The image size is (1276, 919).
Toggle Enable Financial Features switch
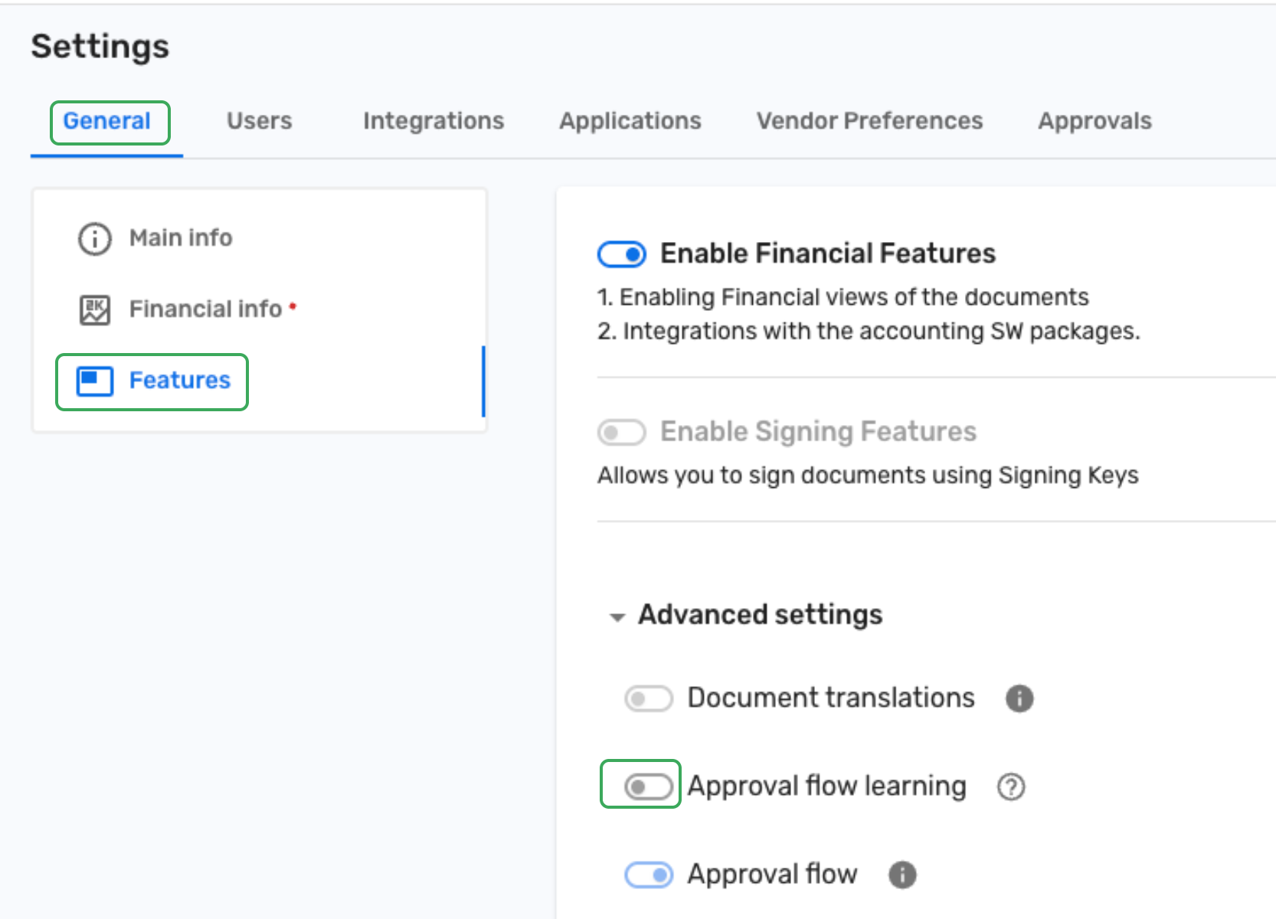pyautogui.click(x=622, y=254)
